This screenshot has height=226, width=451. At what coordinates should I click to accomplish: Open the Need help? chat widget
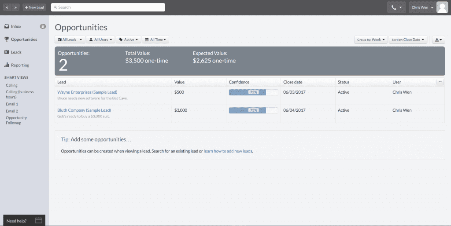point(24,221)
